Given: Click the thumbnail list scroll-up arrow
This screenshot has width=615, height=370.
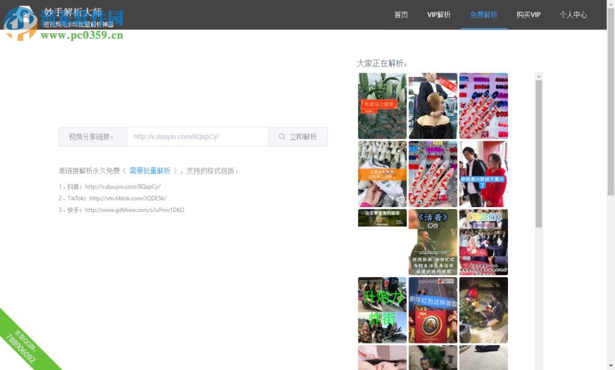Looking at the screenshot, I should (x=539, y=76).
